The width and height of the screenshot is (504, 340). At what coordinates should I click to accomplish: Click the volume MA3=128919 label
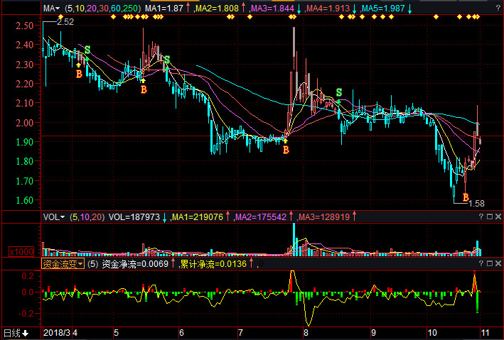(x=324, y=217)
